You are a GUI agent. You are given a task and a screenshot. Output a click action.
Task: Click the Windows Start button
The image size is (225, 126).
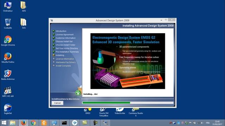click(4, 123)
